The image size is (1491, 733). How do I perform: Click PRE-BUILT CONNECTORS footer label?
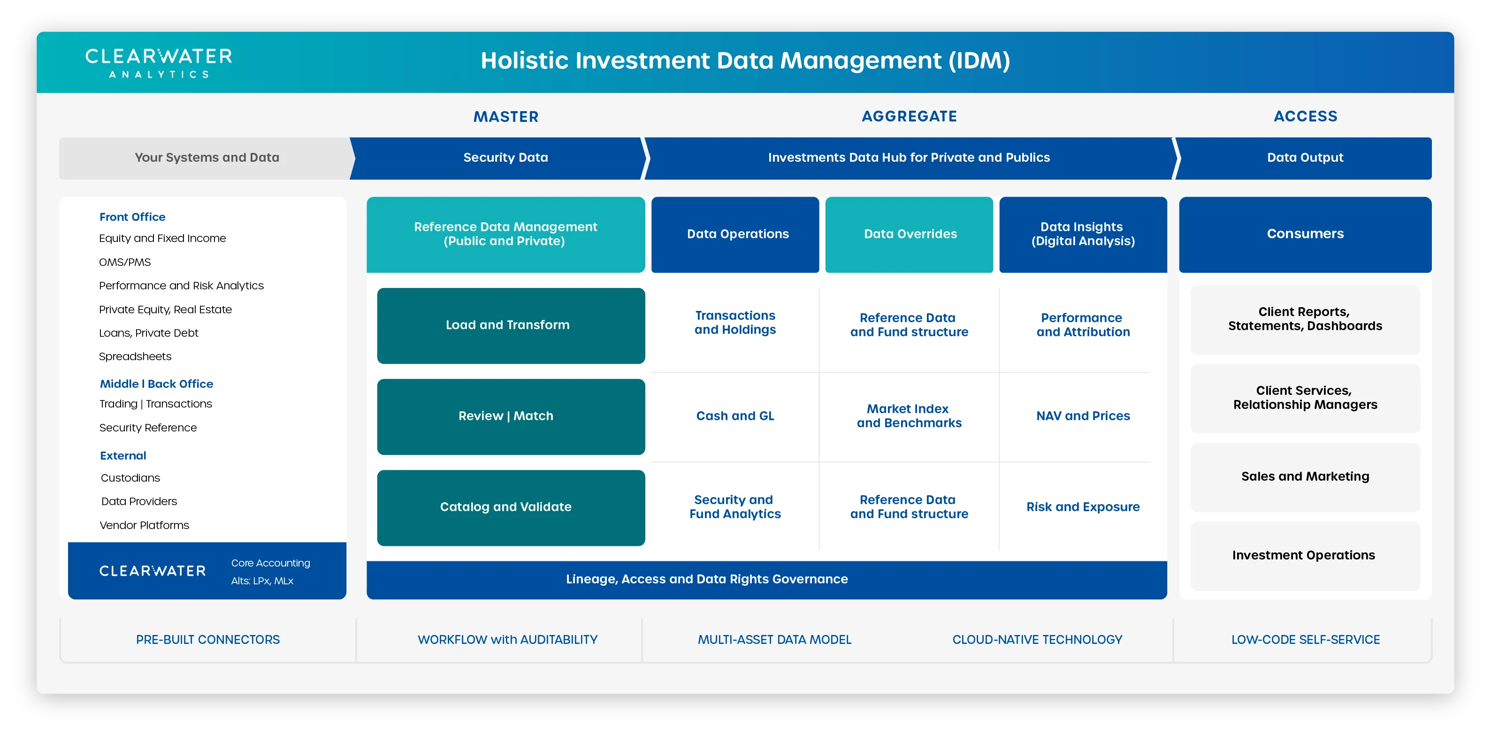coord(208,639)
